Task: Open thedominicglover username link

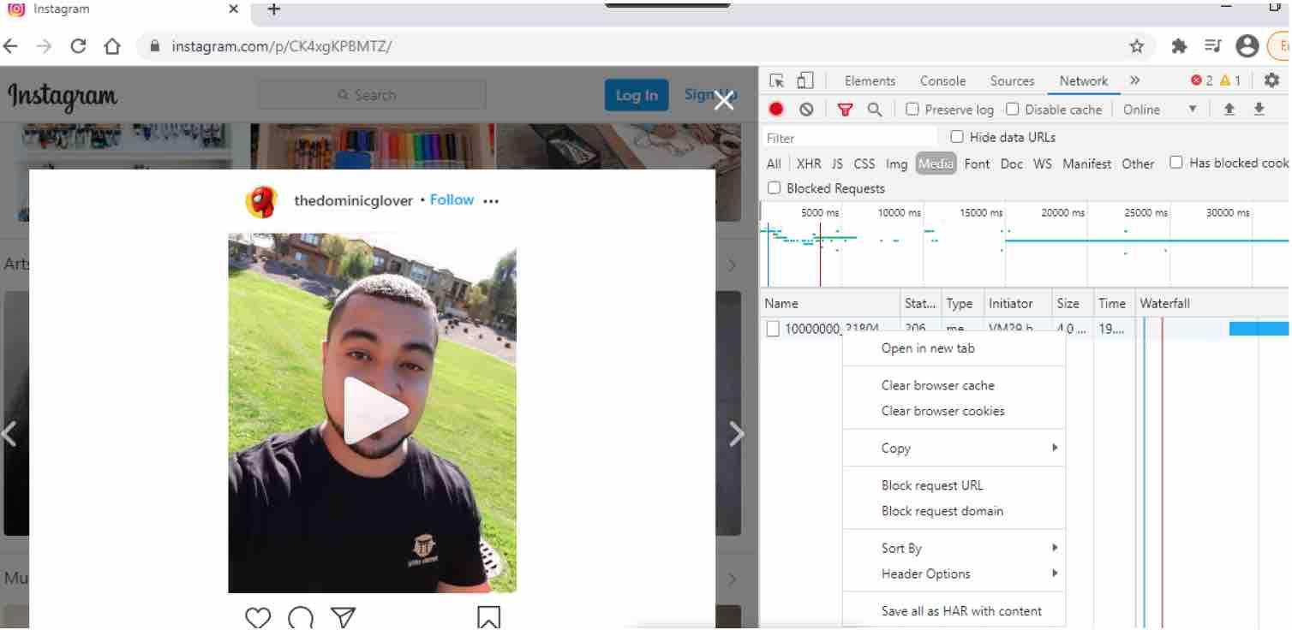Action: pos(353,201)
